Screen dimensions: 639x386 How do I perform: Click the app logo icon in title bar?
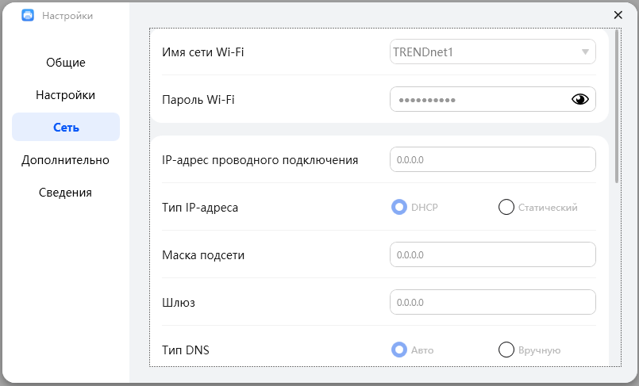coord(28,15)
